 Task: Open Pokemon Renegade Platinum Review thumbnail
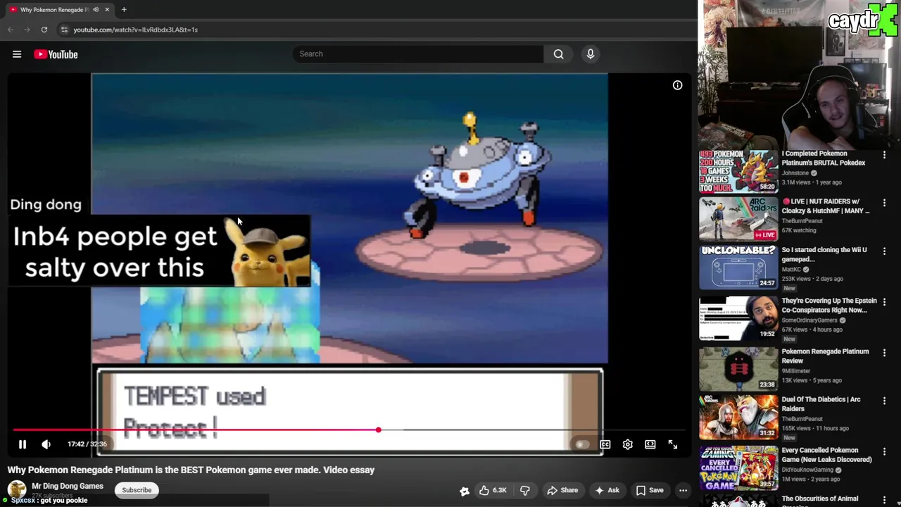(738, 368)
